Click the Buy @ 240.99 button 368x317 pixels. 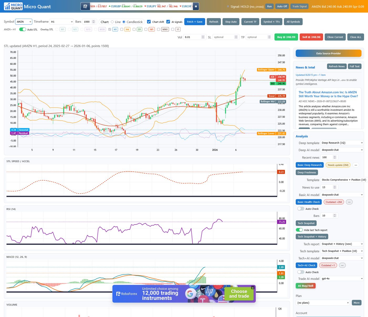pos(286,37)
